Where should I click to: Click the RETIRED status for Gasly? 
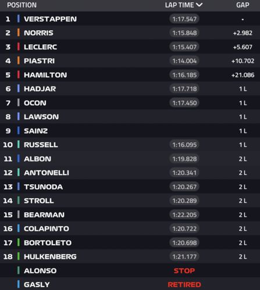tap(184, 285)
